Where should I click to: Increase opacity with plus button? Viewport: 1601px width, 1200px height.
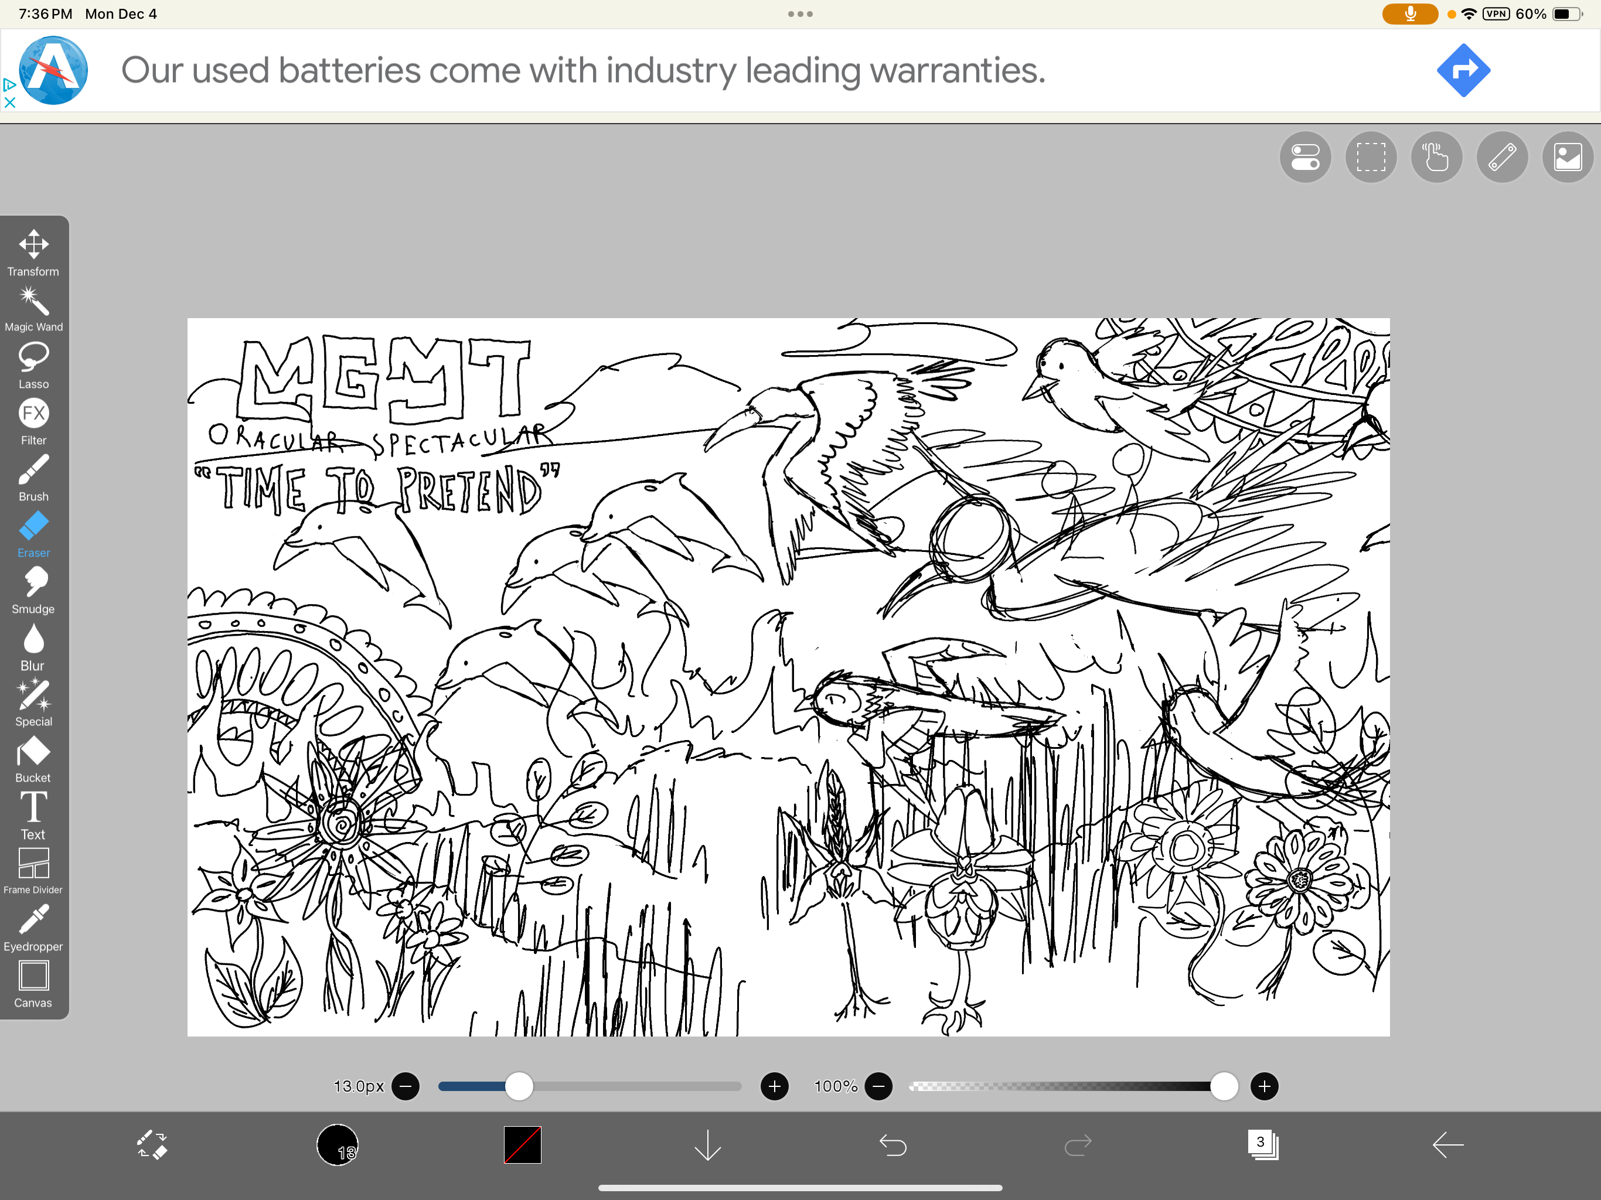[x=1265, y=1086]
